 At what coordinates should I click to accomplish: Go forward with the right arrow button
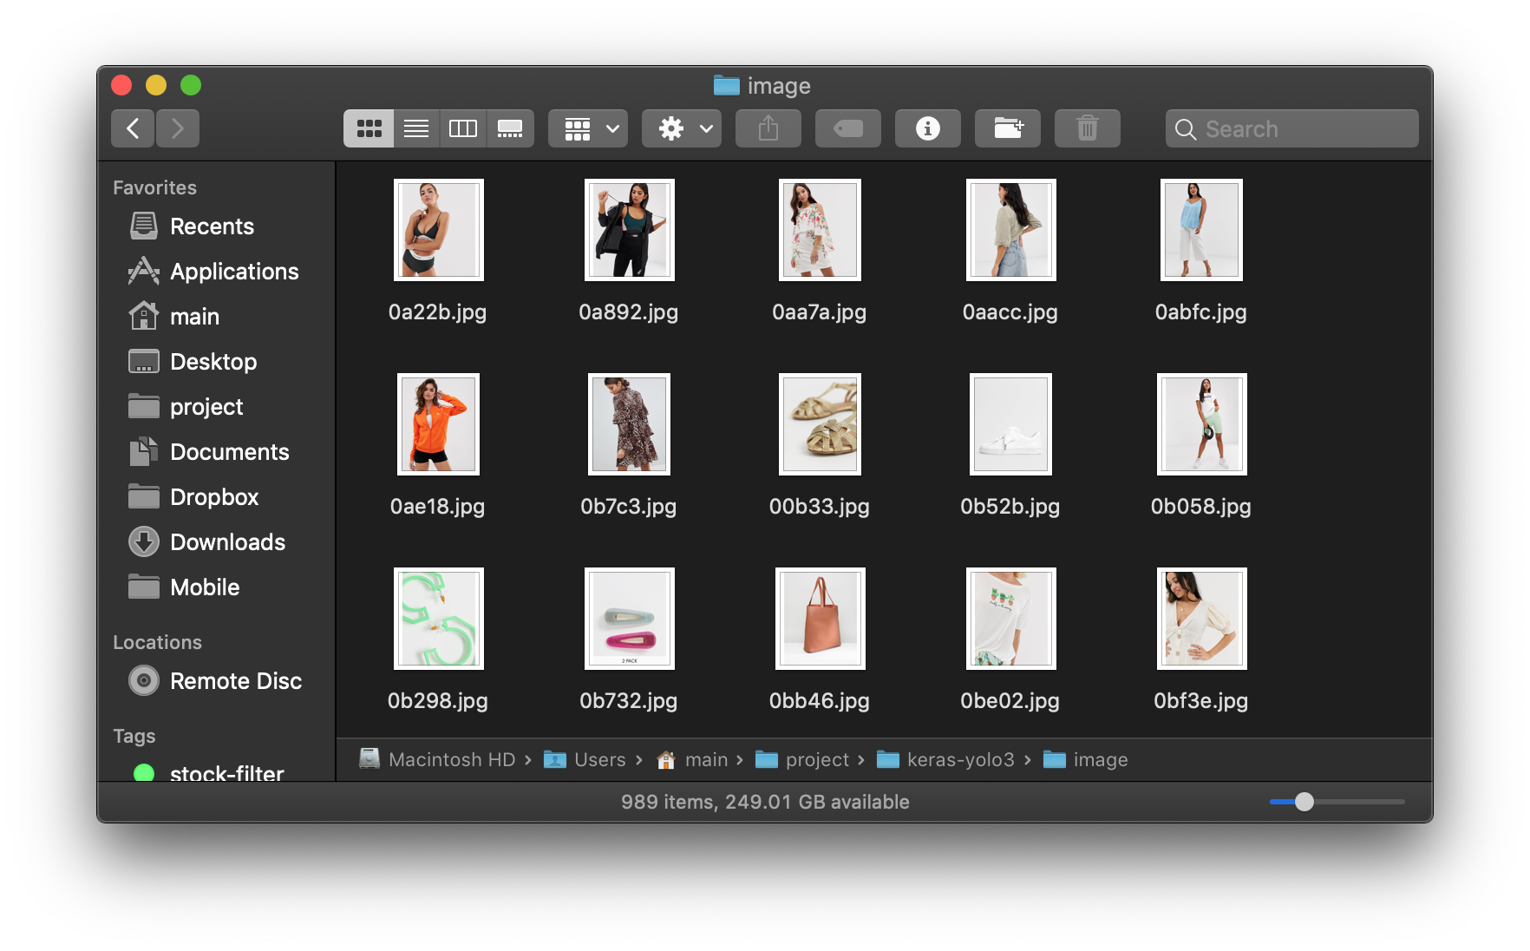point(178,128)
